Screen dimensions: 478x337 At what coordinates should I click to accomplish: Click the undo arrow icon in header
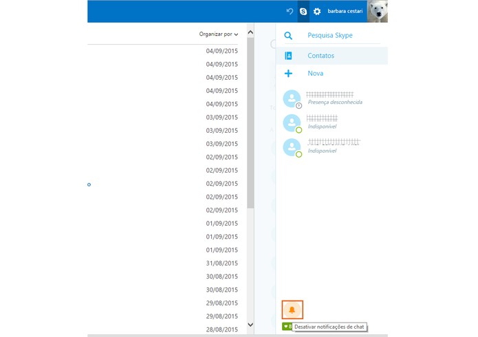pyautogui.click(x=290, y=11)
